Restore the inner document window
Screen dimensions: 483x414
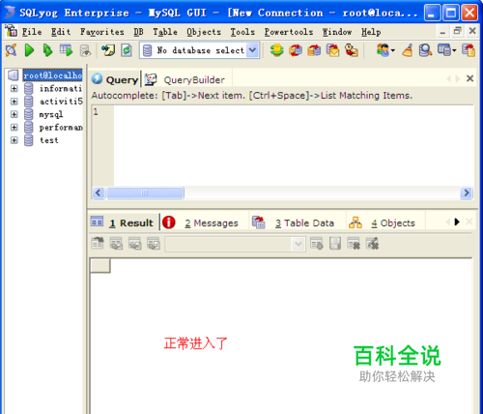point(458,31)
